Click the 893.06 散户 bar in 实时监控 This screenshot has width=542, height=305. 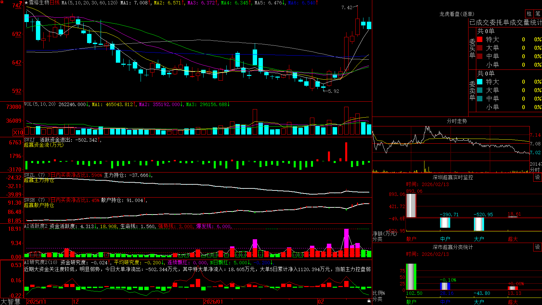click(x=411, y=206)
